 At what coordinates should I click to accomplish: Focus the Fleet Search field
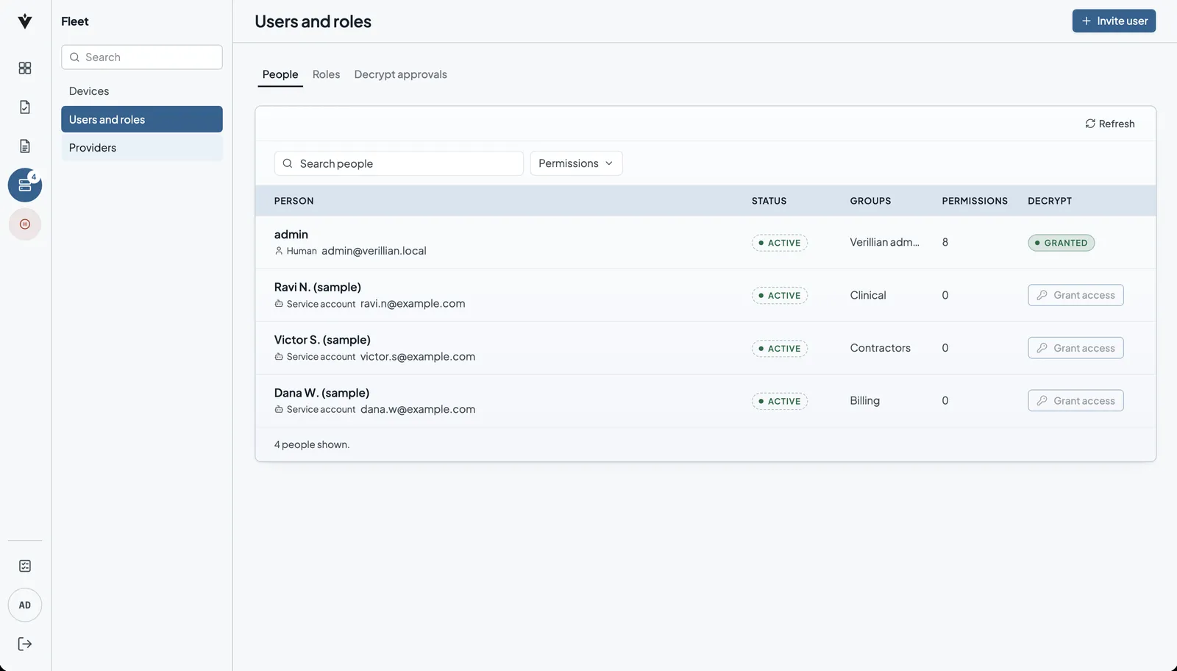142,57
